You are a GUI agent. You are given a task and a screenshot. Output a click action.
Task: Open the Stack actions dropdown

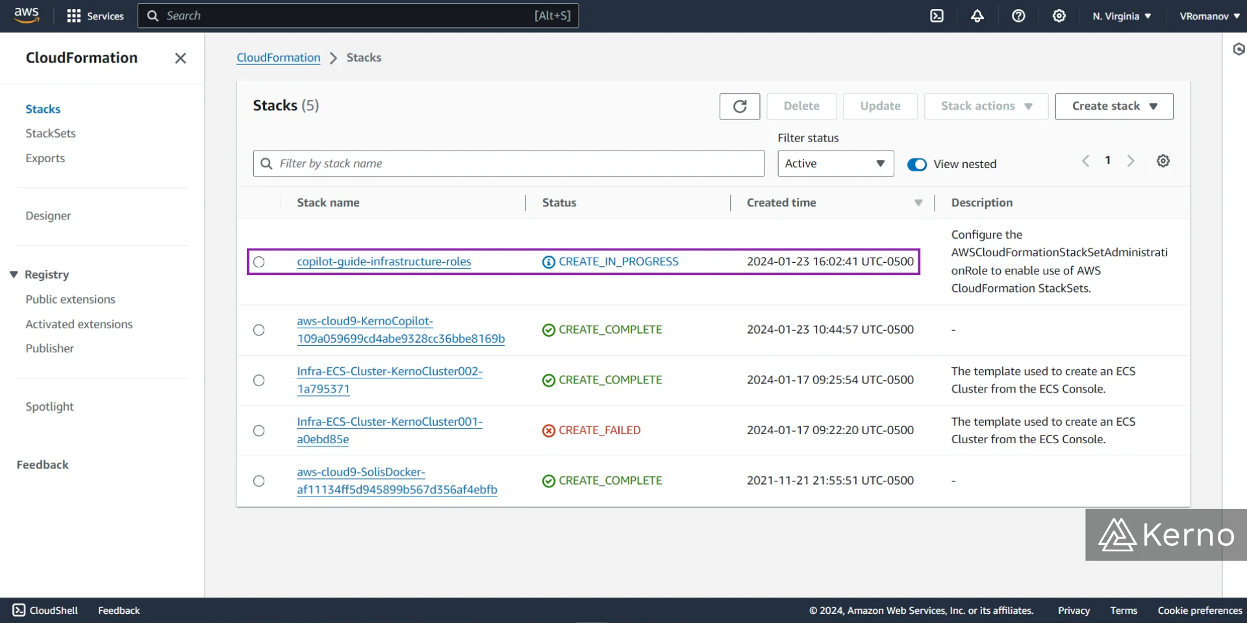(986, 106)
